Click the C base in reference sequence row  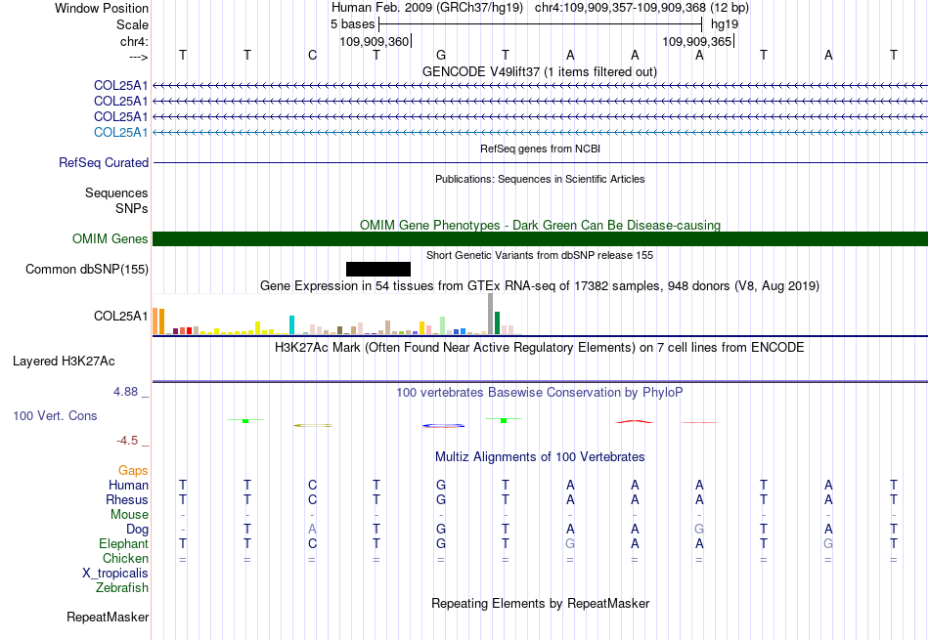[x=312, y=55]
